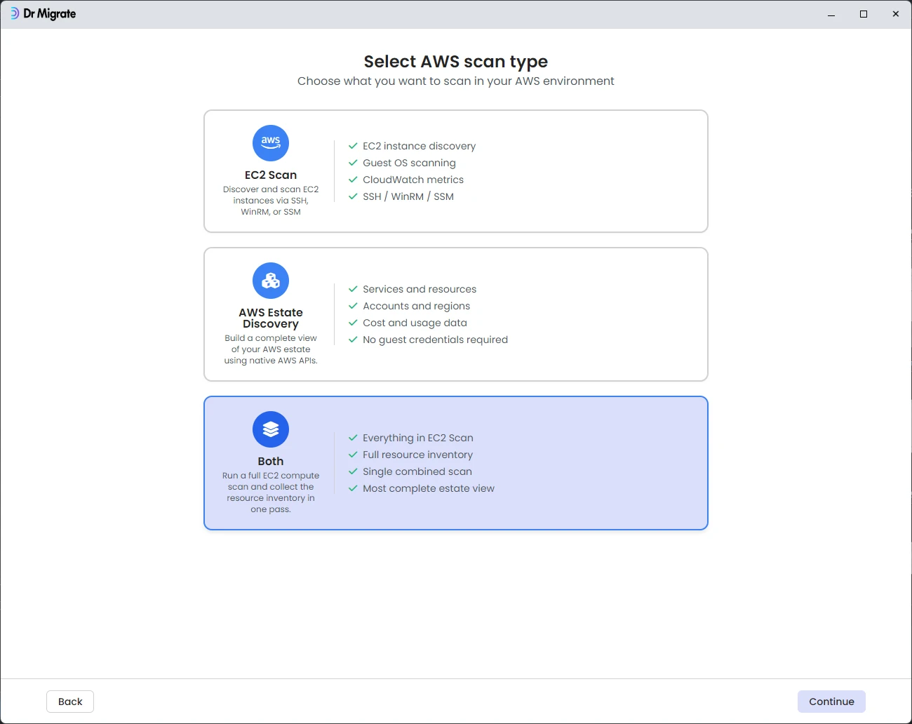This screenshot has width=912, height=724.
Task: Click the cubes icon for AWS Estate Discovery
Action: point(271,281)
